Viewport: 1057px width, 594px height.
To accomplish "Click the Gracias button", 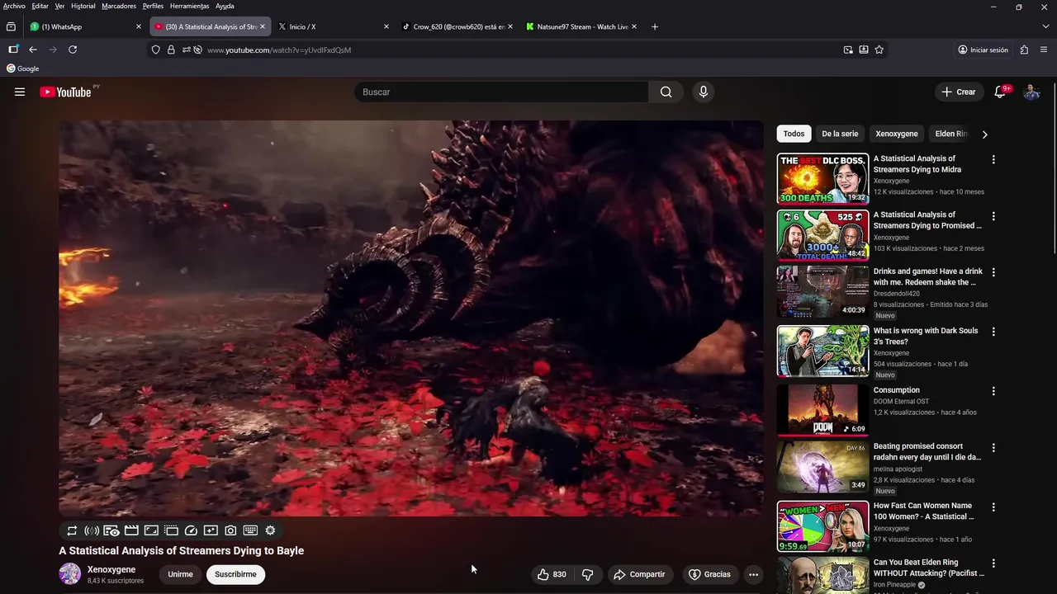I will (x=709, y=574).
